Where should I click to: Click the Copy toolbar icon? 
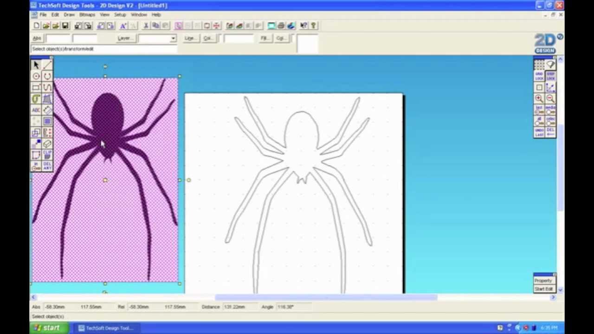coord(155,26)
